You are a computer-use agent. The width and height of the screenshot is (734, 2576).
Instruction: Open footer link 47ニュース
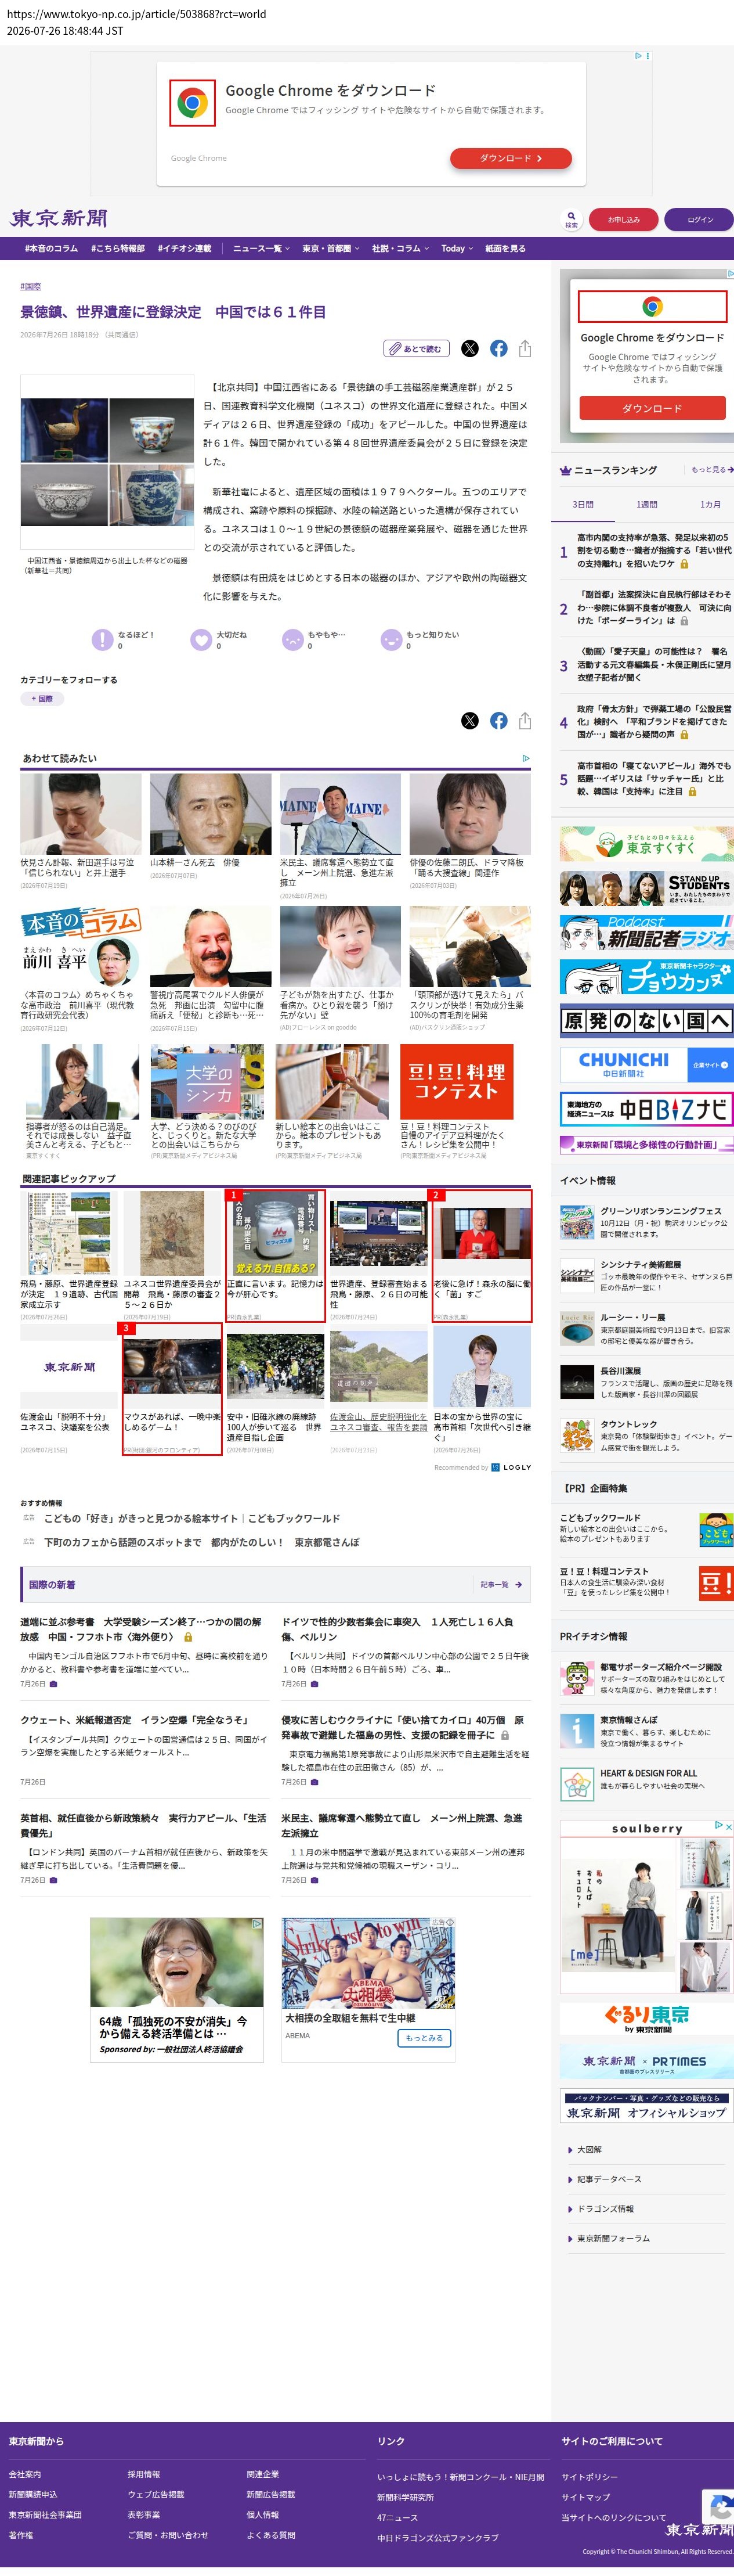[397, 2517]
